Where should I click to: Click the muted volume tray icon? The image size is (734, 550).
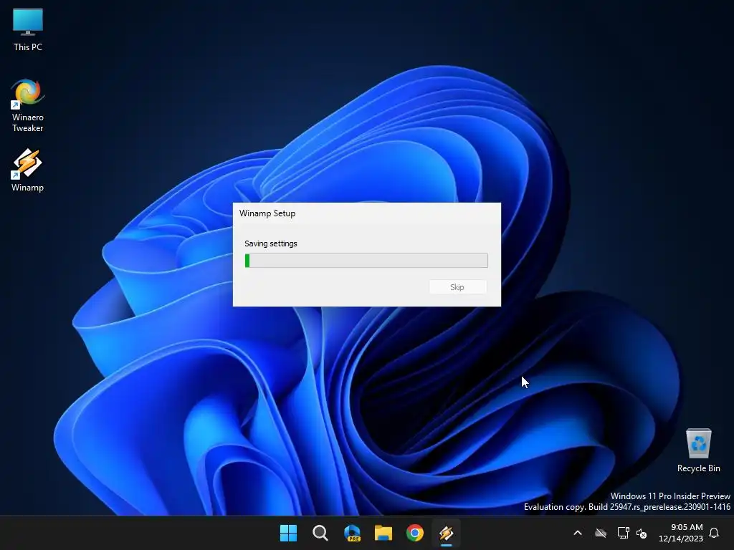[642, 533]
